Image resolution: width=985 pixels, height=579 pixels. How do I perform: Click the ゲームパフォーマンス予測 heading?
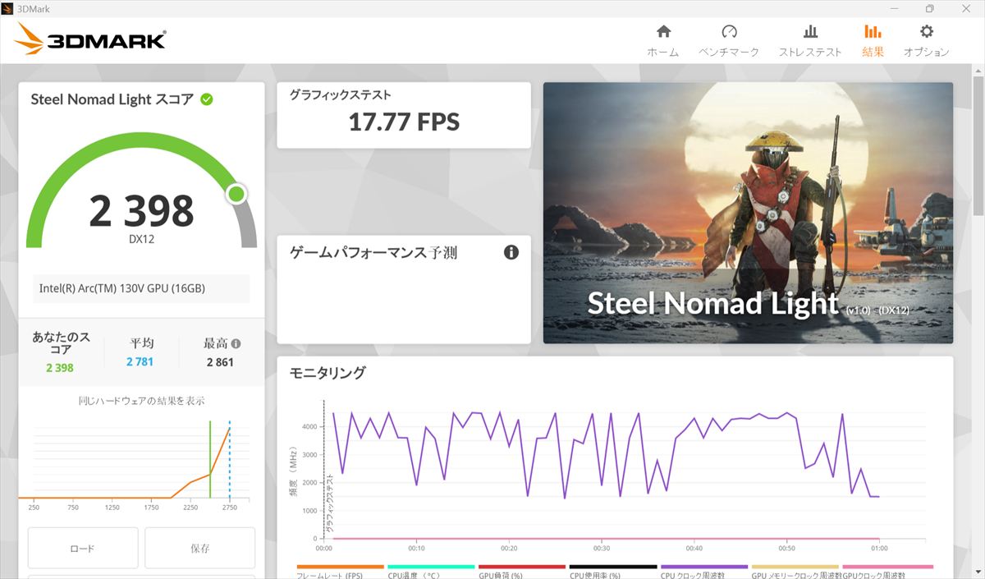point(373,253)
